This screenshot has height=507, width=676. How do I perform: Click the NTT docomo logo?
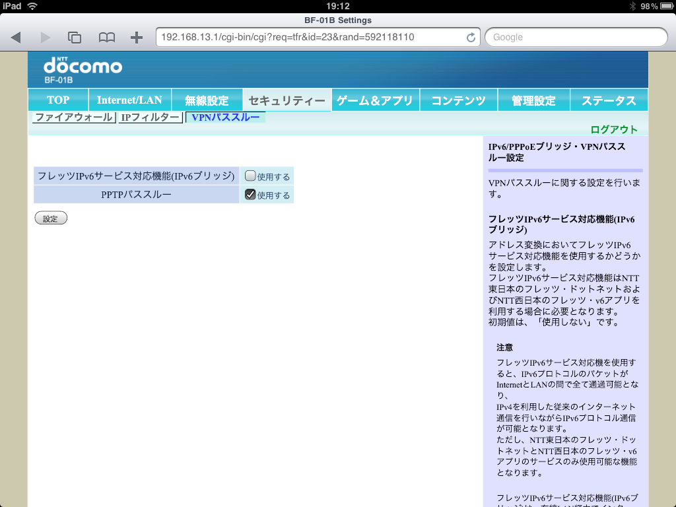click(83, 65)
